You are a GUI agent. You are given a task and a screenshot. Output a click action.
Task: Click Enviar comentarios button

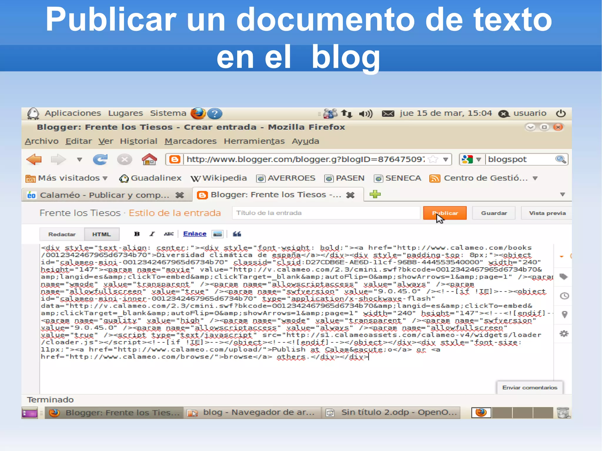point(530,388)
